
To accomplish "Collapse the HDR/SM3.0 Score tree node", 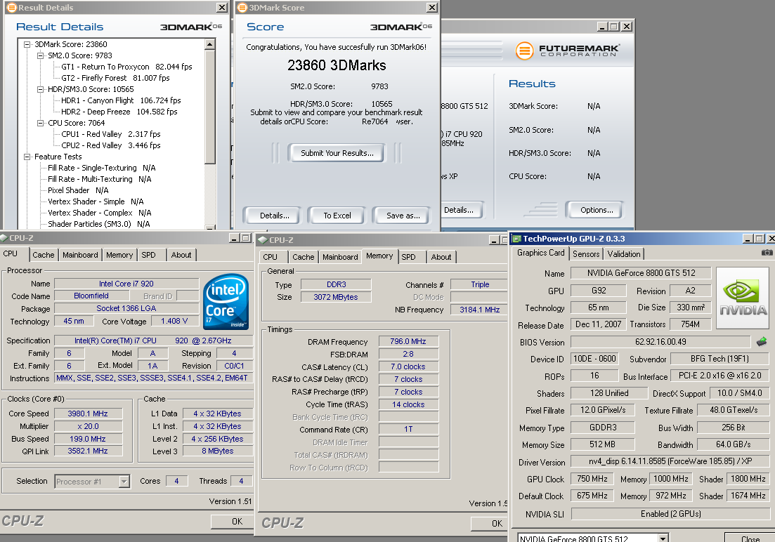I will click(41, 89).
